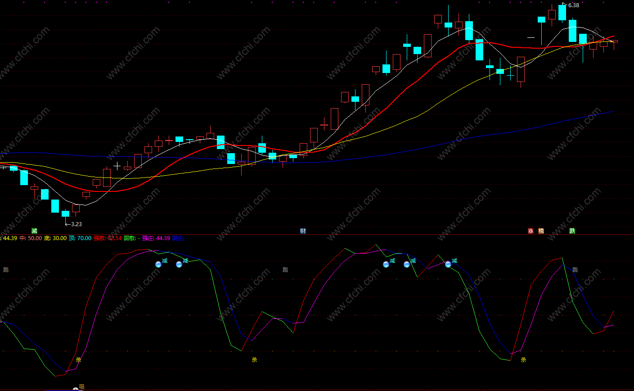Click the 强散: 52.54 indicator value
This screenshot has width=634, height=391.
coord(108,238)
